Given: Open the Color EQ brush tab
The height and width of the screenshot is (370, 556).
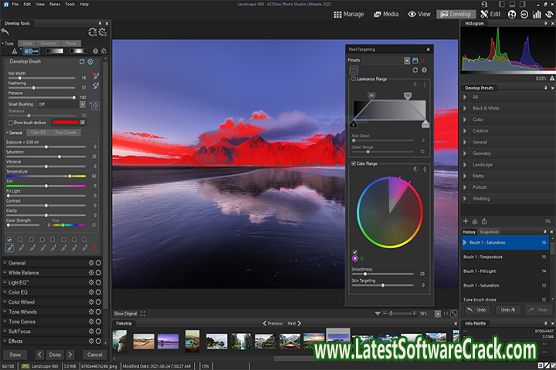Looking at the screenshot, I should pos(39,133).
